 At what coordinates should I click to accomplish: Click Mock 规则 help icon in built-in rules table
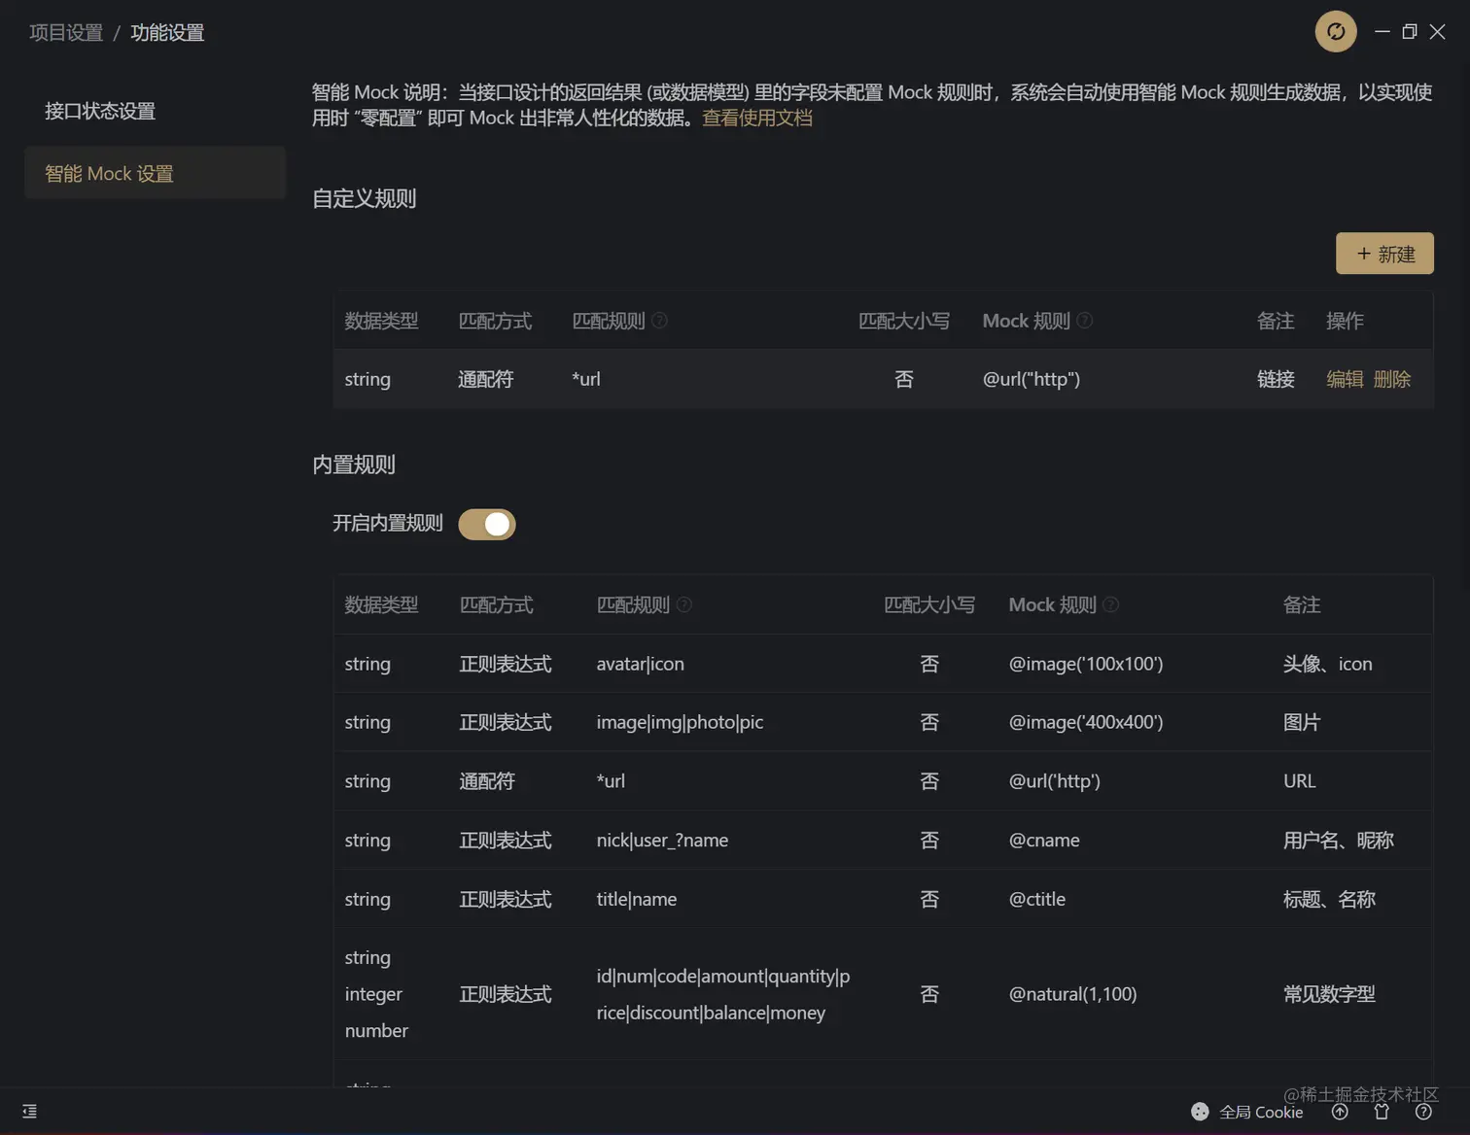click(1112, 604)
